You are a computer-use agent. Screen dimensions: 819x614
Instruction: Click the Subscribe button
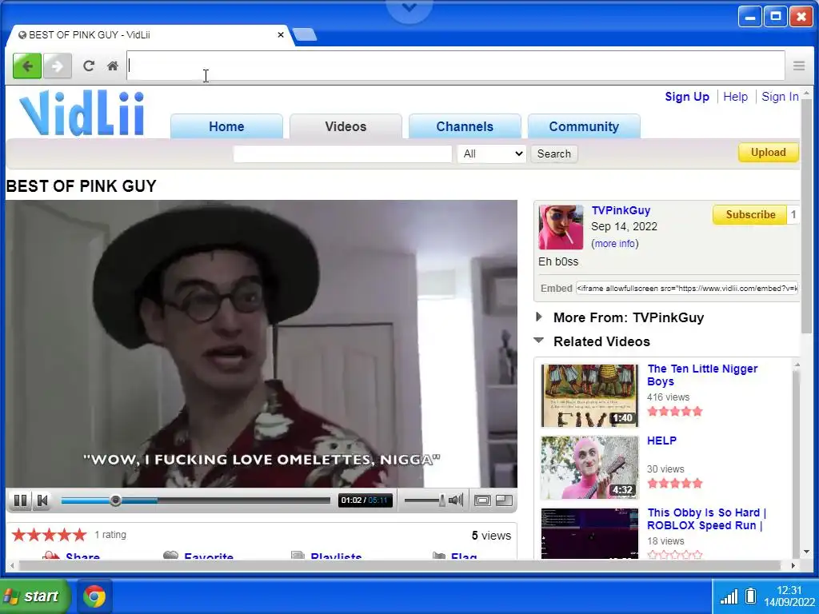click(750, 214)
